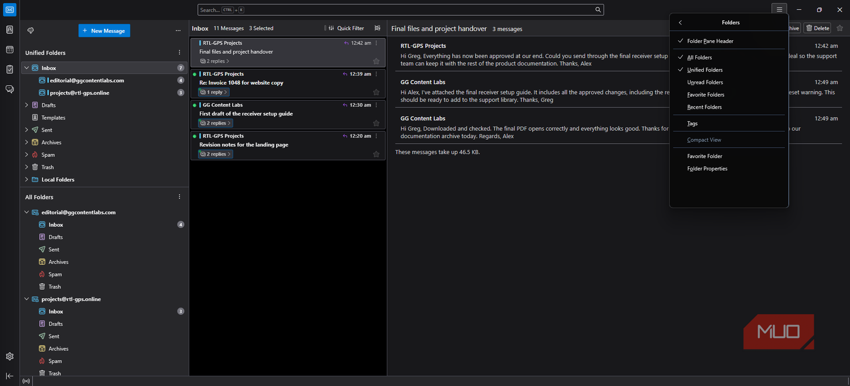This screenshot has width=850, height=386.
Task: Collapse the projects@rtl-gps.online account tree
Action: (x=26, y=299)
